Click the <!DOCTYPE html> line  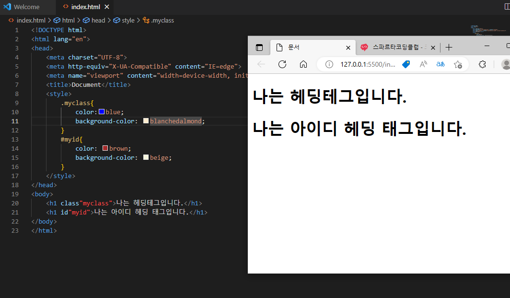pyautogui.click(x=58, y=30)
